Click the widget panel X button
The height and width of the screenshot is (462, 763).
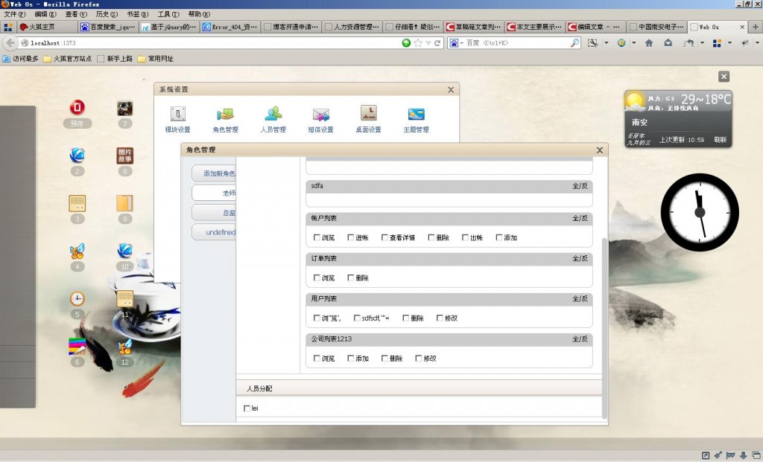coord(724,77)
